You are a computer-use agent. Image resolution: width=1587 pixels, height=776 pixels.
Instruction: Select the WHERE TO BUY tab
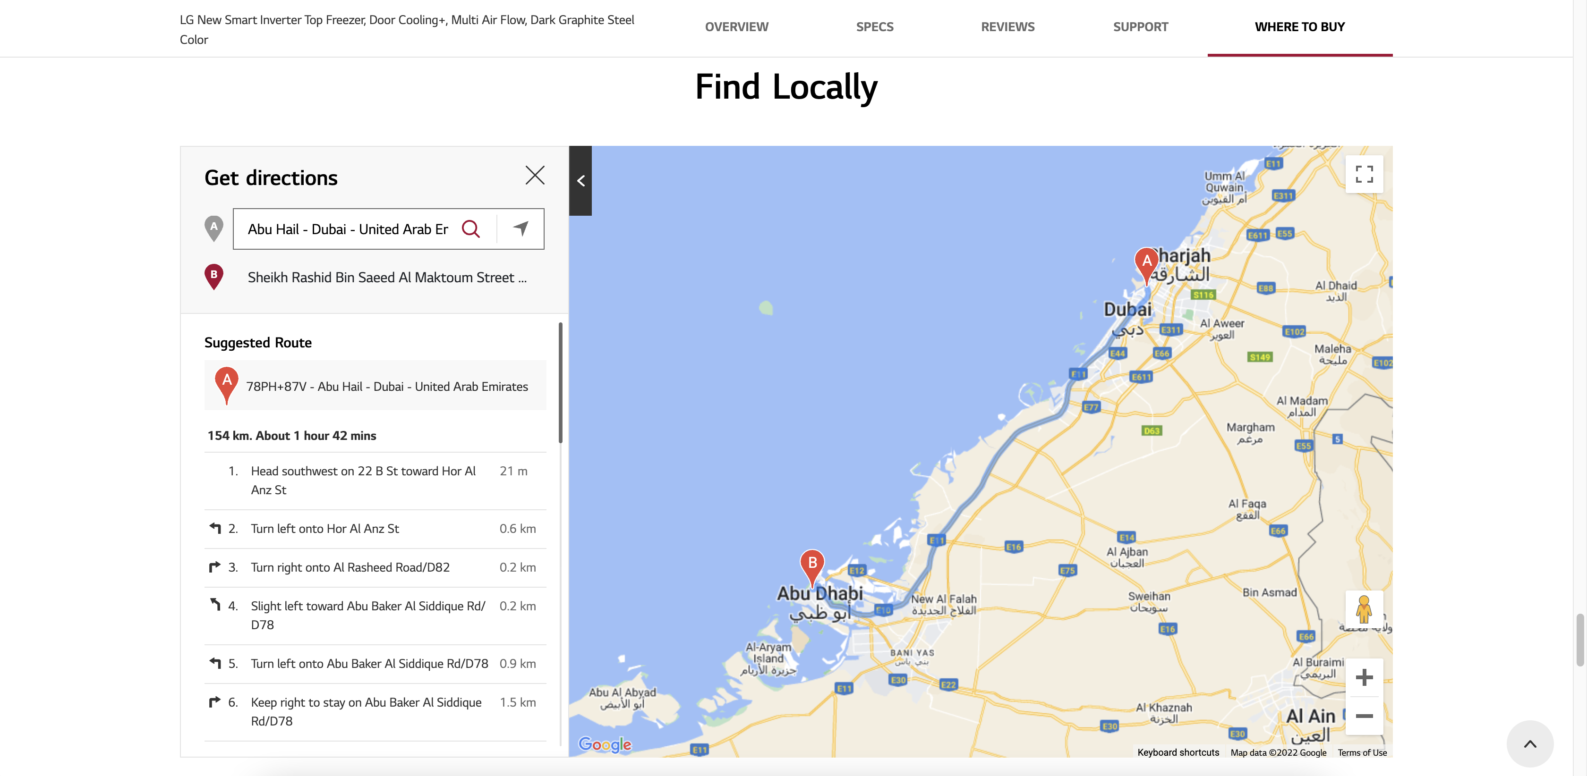(x=1300, y=27)
